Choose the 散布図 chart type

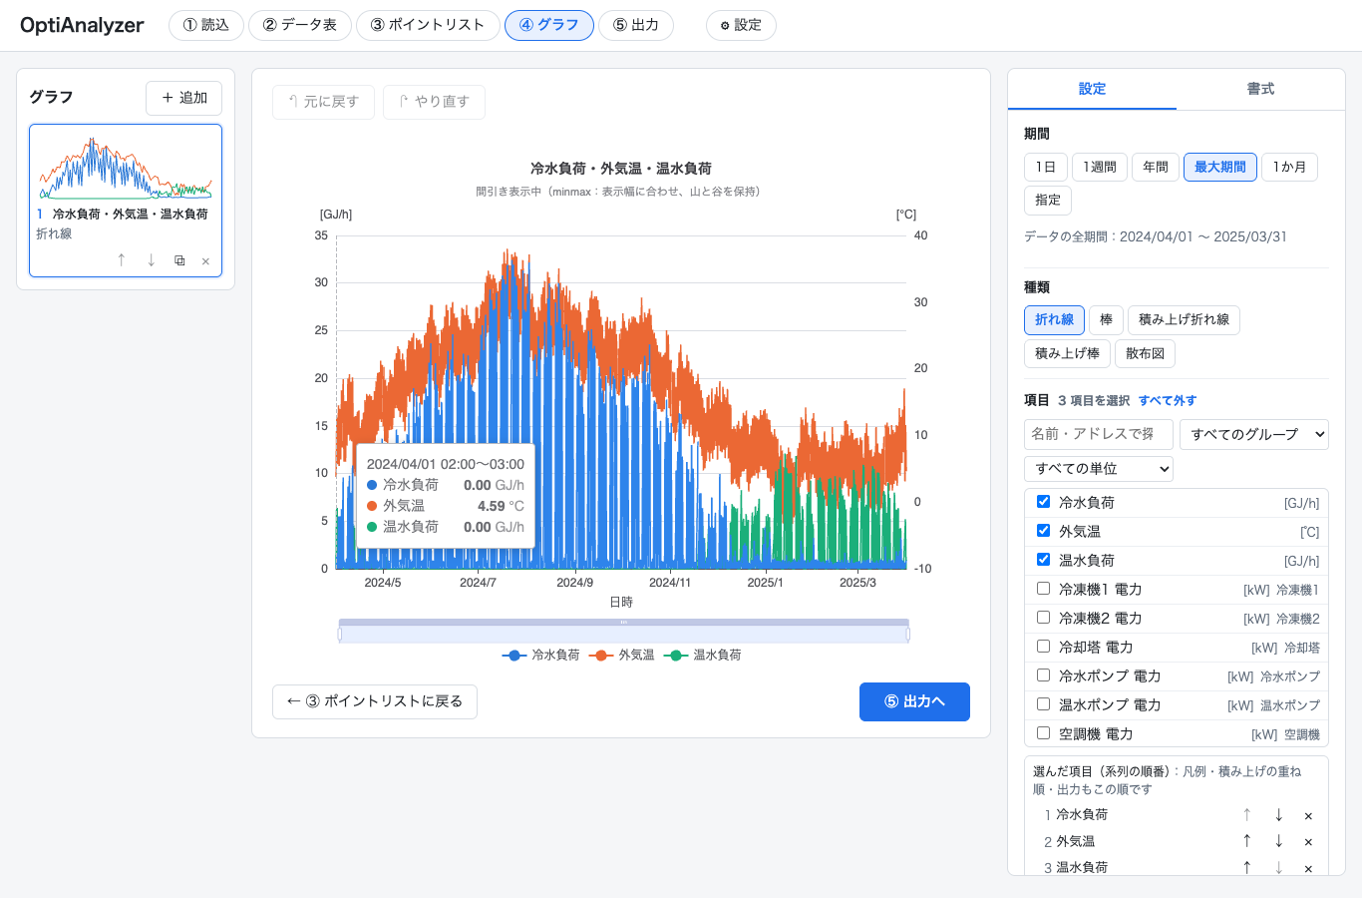coord(1146,353)
